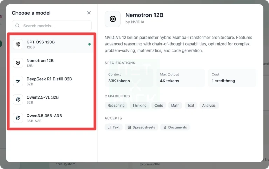Click the Context 33K tokens spec card

coord(129,77)
